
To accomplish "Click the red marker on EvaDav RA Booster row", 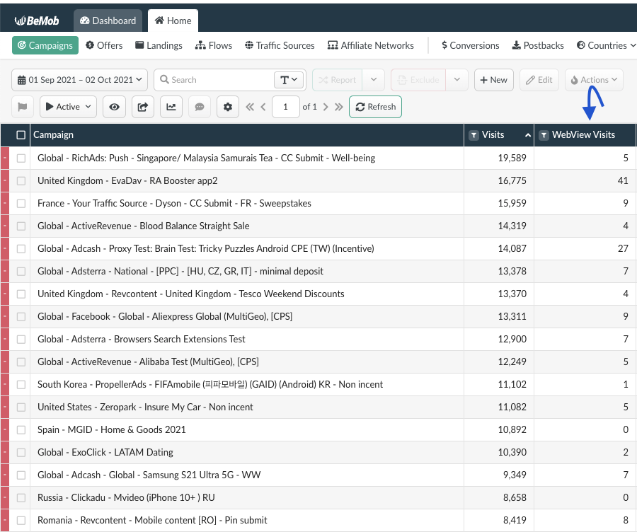I will point(5,180).
